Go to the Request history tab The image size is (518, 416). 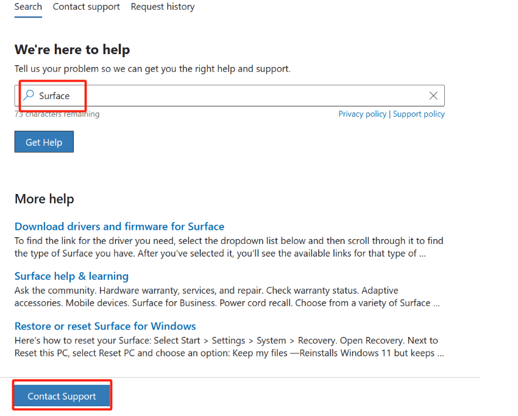(x=163, y=7)
